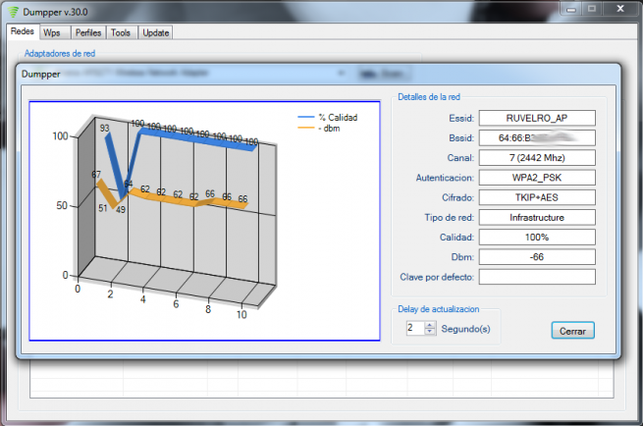Click the Autenticacion field showing WPA2_PSK

537,178
